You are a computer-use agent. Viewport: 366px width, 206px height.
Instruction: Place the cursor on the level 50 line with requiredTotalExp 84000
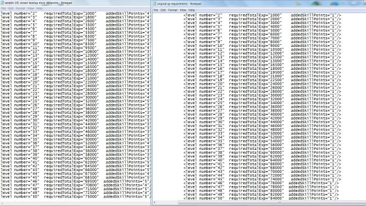click(x=261, y=199)
